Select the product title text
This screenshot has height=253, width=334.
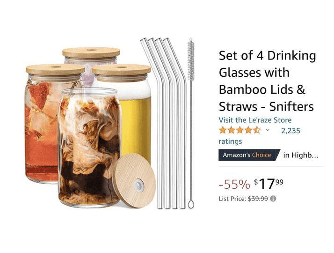coord(267,81)
